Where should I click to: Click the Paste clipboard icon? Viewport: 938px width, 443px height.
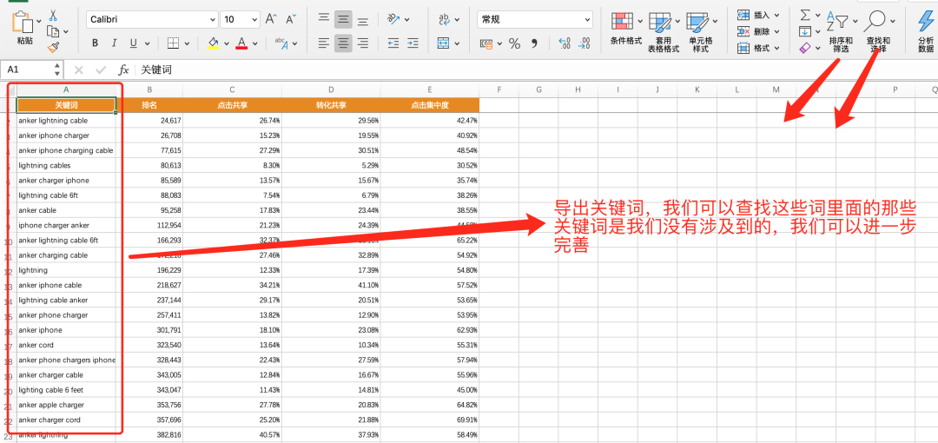point(24,22)
